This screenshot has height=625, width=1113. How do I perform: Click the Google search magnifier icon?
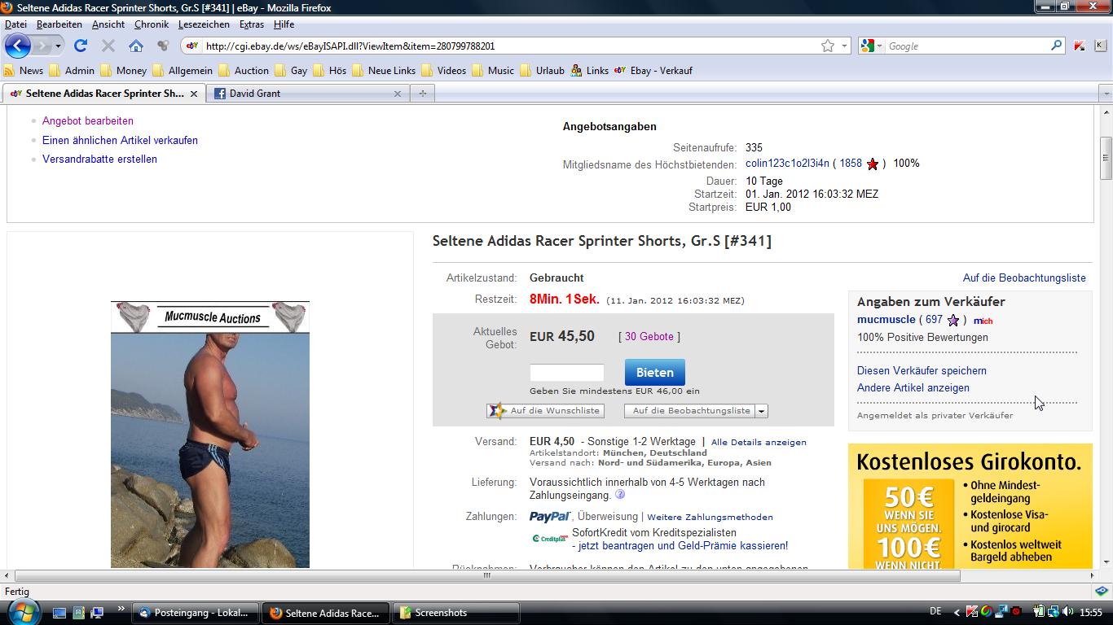(x=1057, y=46)
